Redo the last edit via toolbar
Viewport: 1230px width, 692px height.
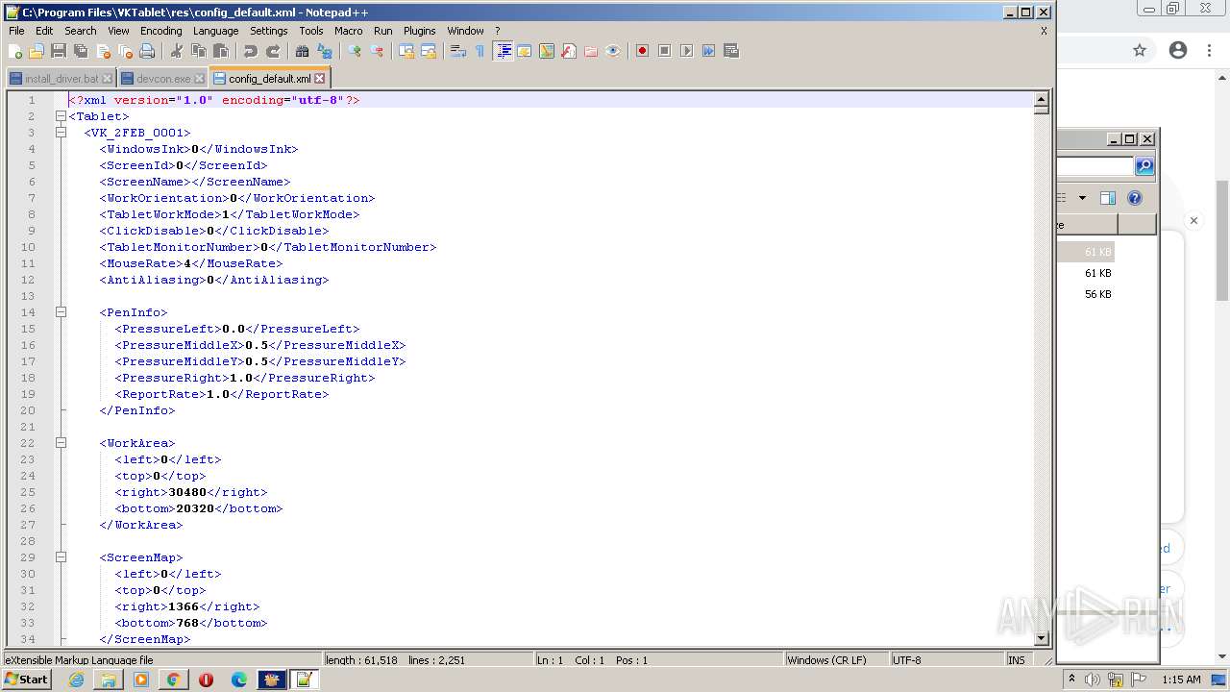click(273, 51)
